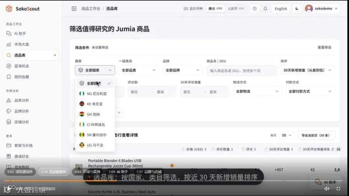Go to 选品工作台 breadcrumb
Screen dimensions: 349x196
pos(91,9)
